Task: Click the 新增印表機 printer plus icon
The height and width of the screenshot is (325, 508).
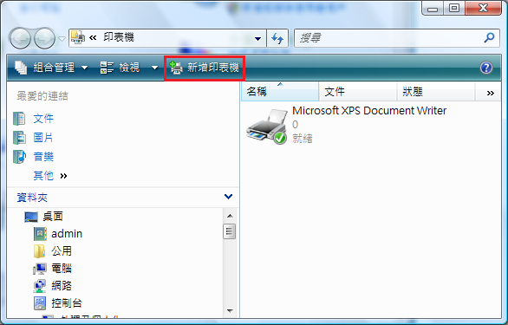Action: (176, 68)
